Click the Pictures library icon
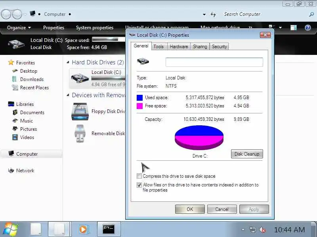 coord(15,129)
